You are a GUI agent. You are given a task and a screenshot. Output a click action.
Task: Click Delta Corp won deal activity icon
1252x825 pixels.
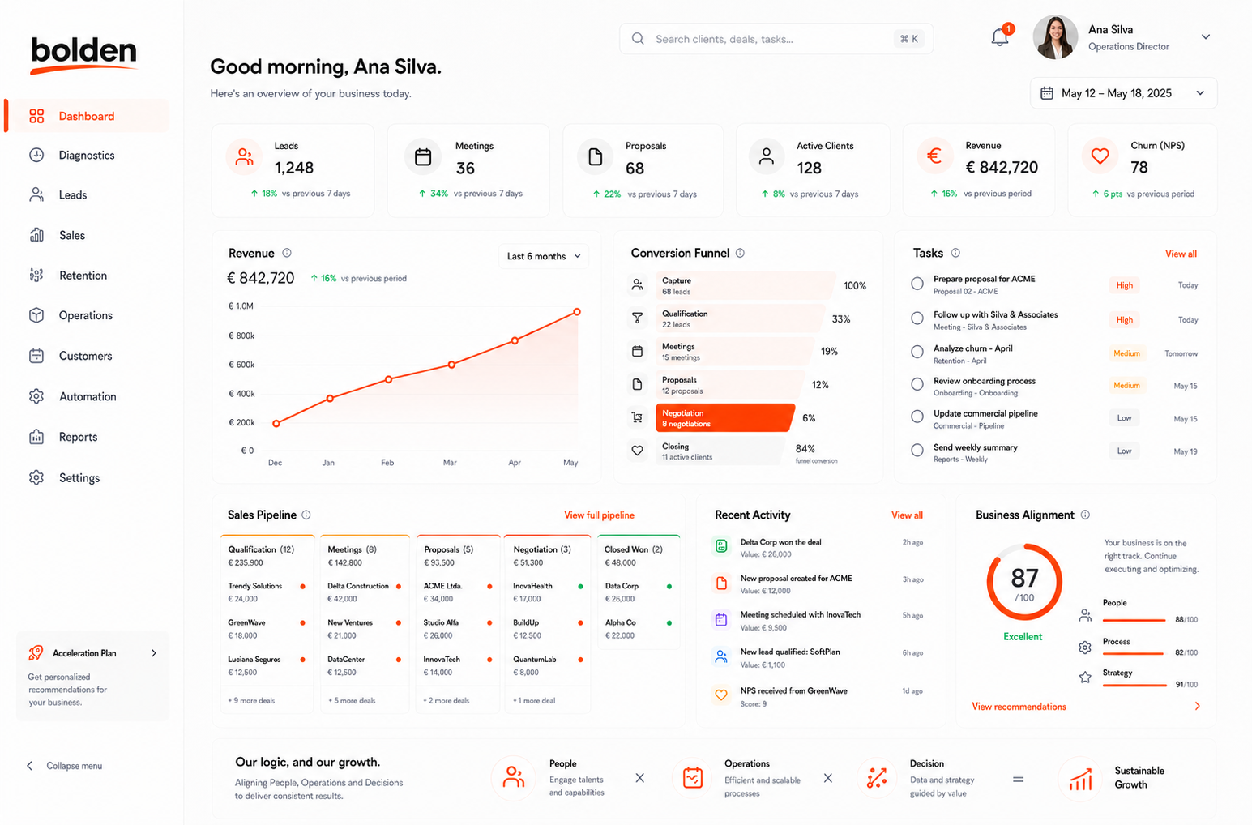[721, 546]
